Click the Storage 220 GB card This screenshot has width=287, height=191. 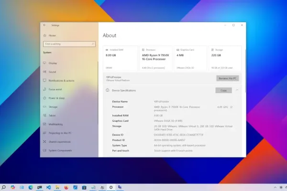point(225,58)
